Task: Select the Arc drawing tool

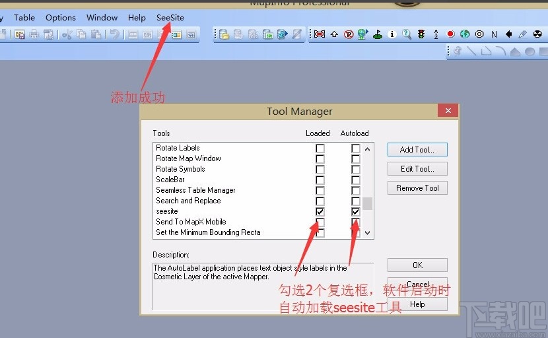Action: coord(501,51)
